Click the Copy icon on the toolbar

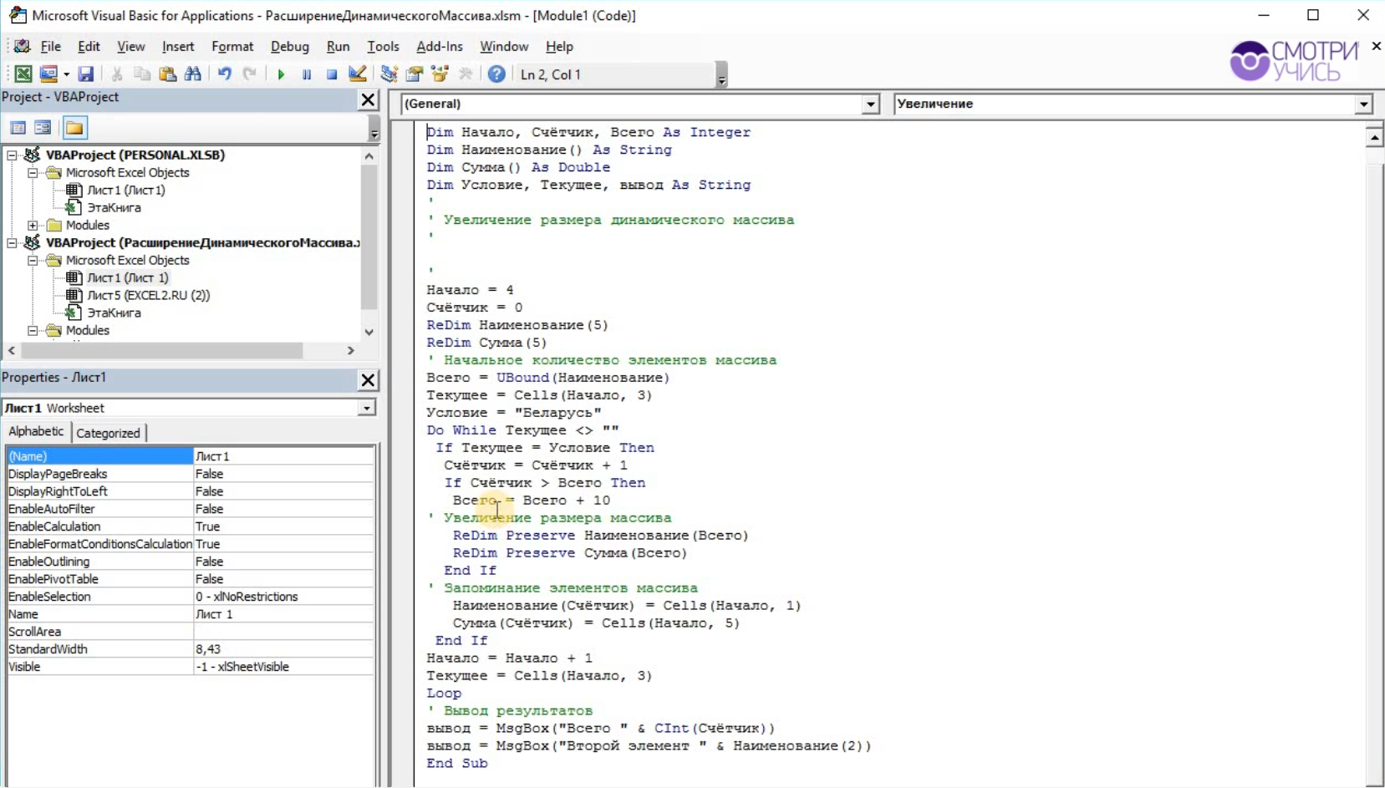[142, 74]
